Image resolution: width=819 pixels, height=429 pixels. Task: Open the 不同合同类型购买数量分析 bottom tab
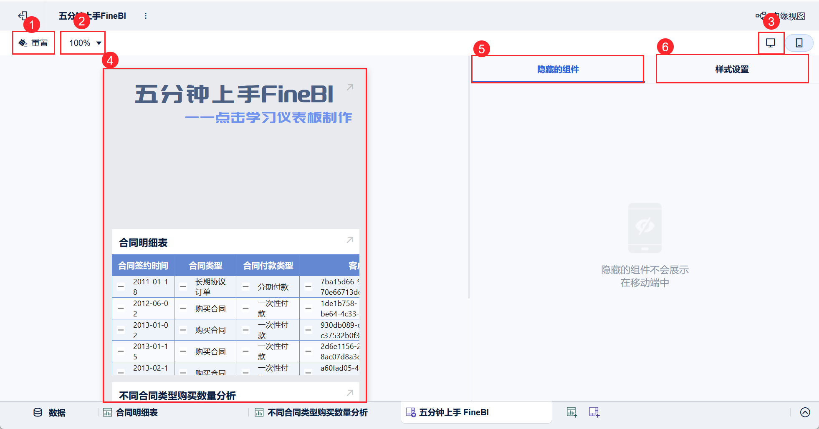311,412
